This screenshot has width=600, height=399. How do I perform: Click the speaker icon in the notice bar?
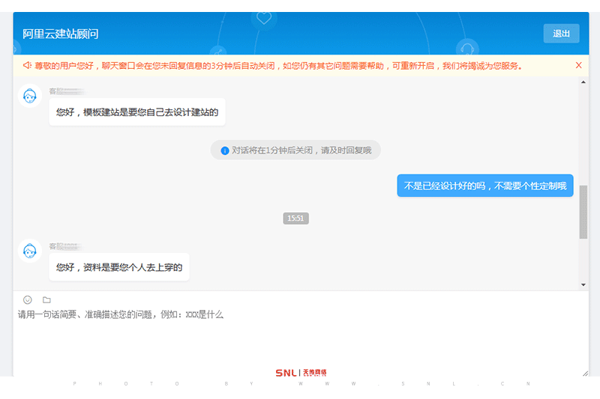27,65
